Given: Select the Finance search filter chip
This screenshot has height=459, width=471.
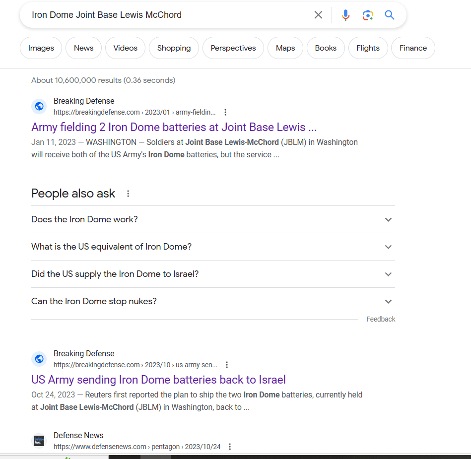Looking at the screenshot, I should tap(413, 48).
